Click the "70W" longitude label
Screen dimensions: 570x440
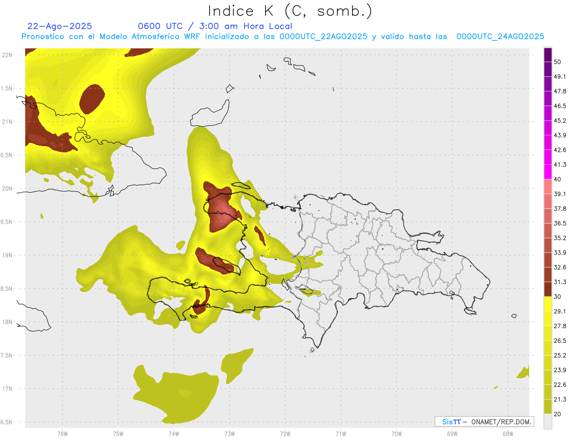(x=396, y=433)
